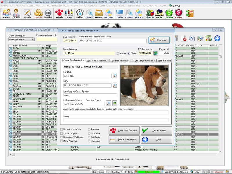Open the Historico Veterinário tab
The width and height of the screenshot is (232, 174).
(121, 61)
